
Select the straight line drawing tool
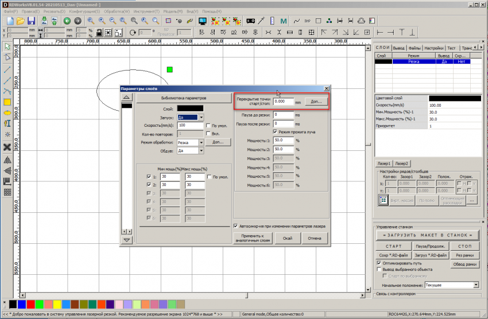(7, 69)
